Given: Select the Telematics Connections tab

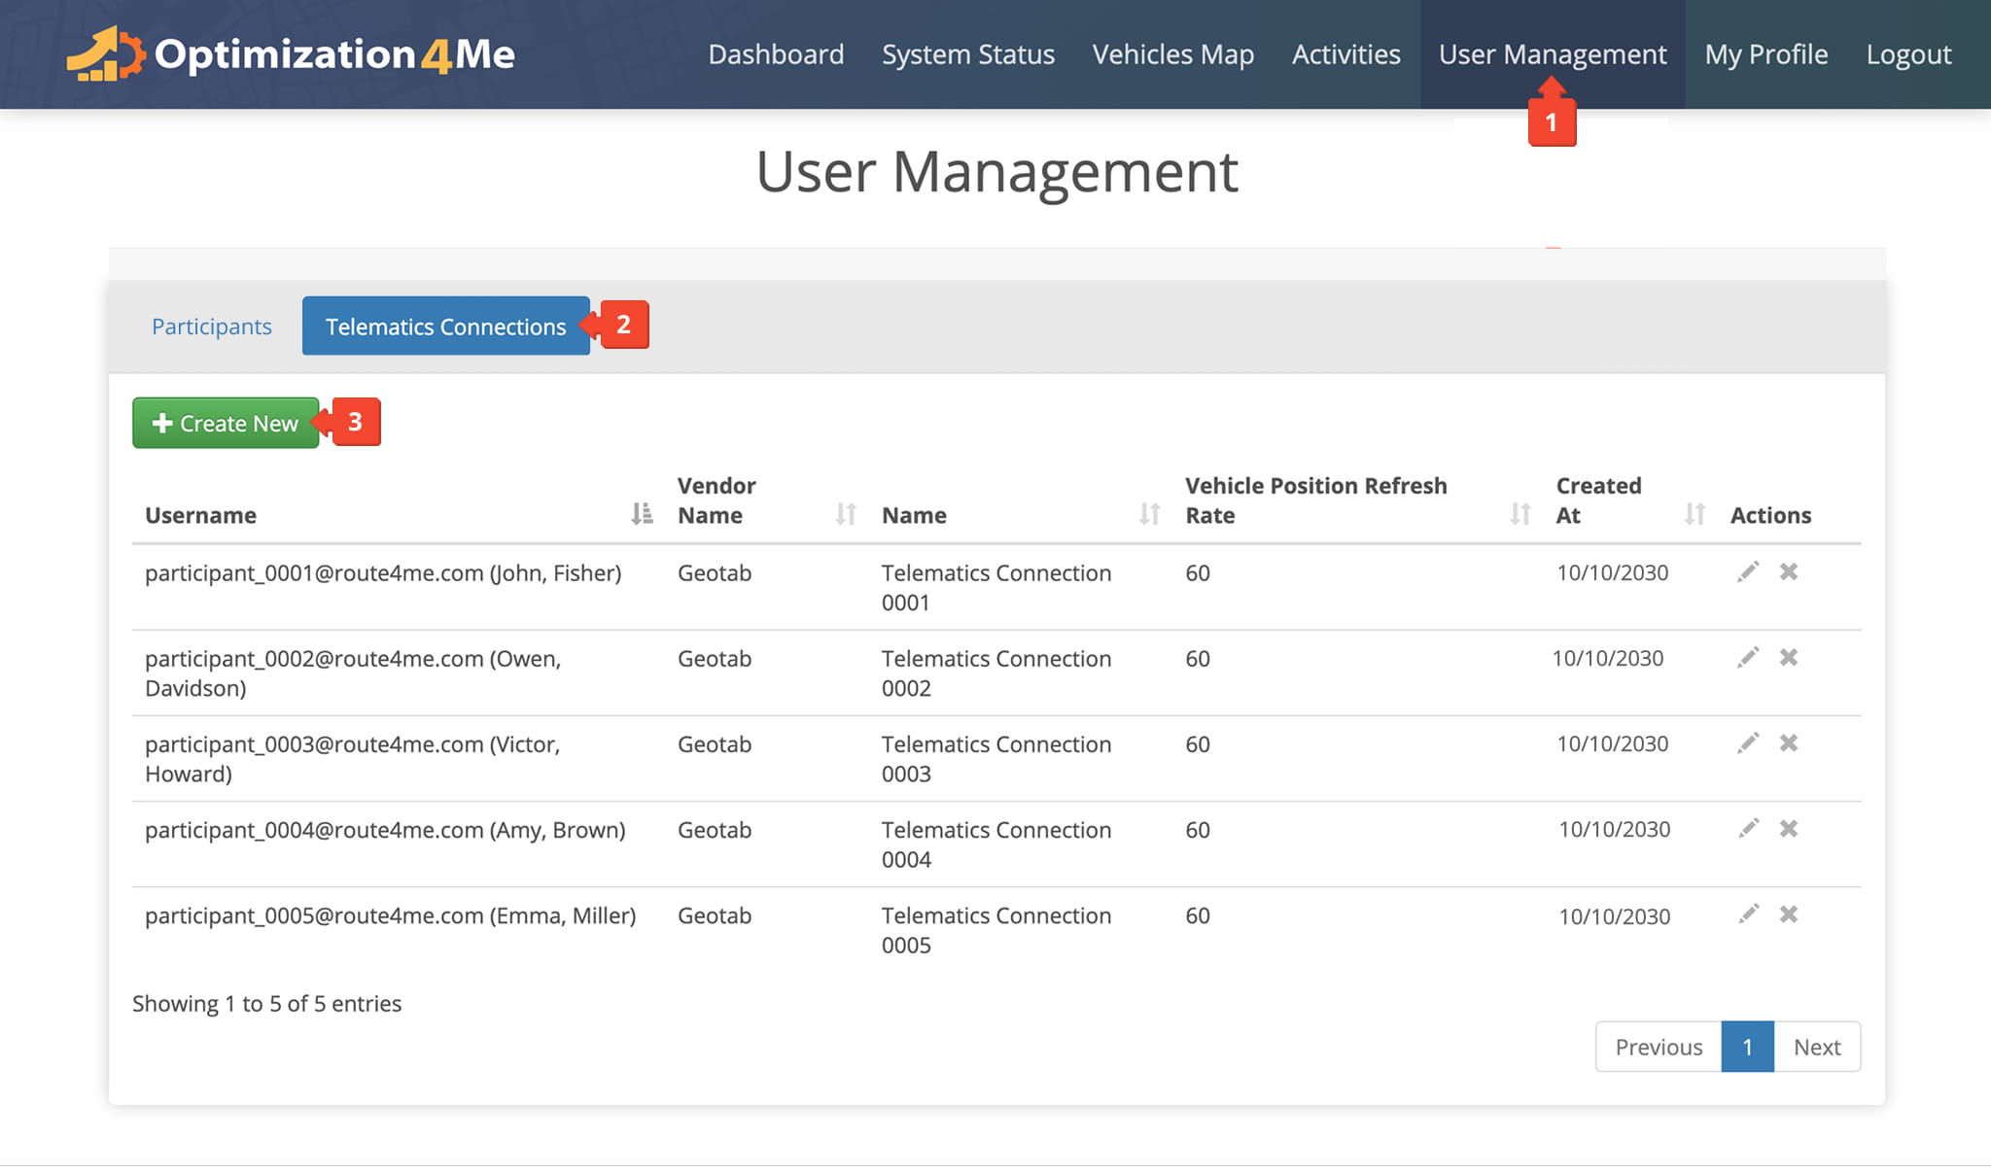Looking at the screenshot, I should (445, 327).
